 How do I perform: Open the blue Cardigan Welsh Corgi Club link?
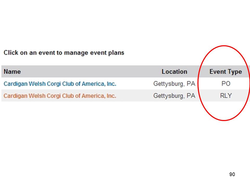60,84
